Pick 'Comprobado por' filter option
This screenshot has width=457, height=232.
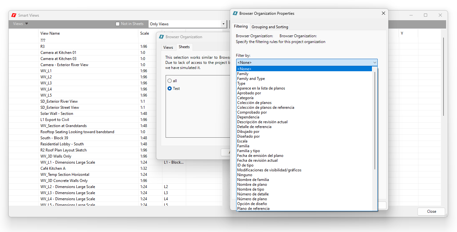304,112
